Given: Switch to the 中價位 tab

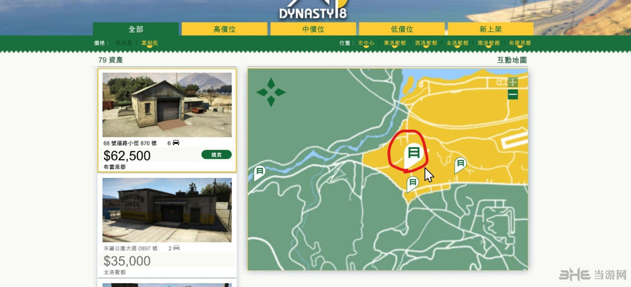Looking at the screenshot, I should click(x=313, y=29).
